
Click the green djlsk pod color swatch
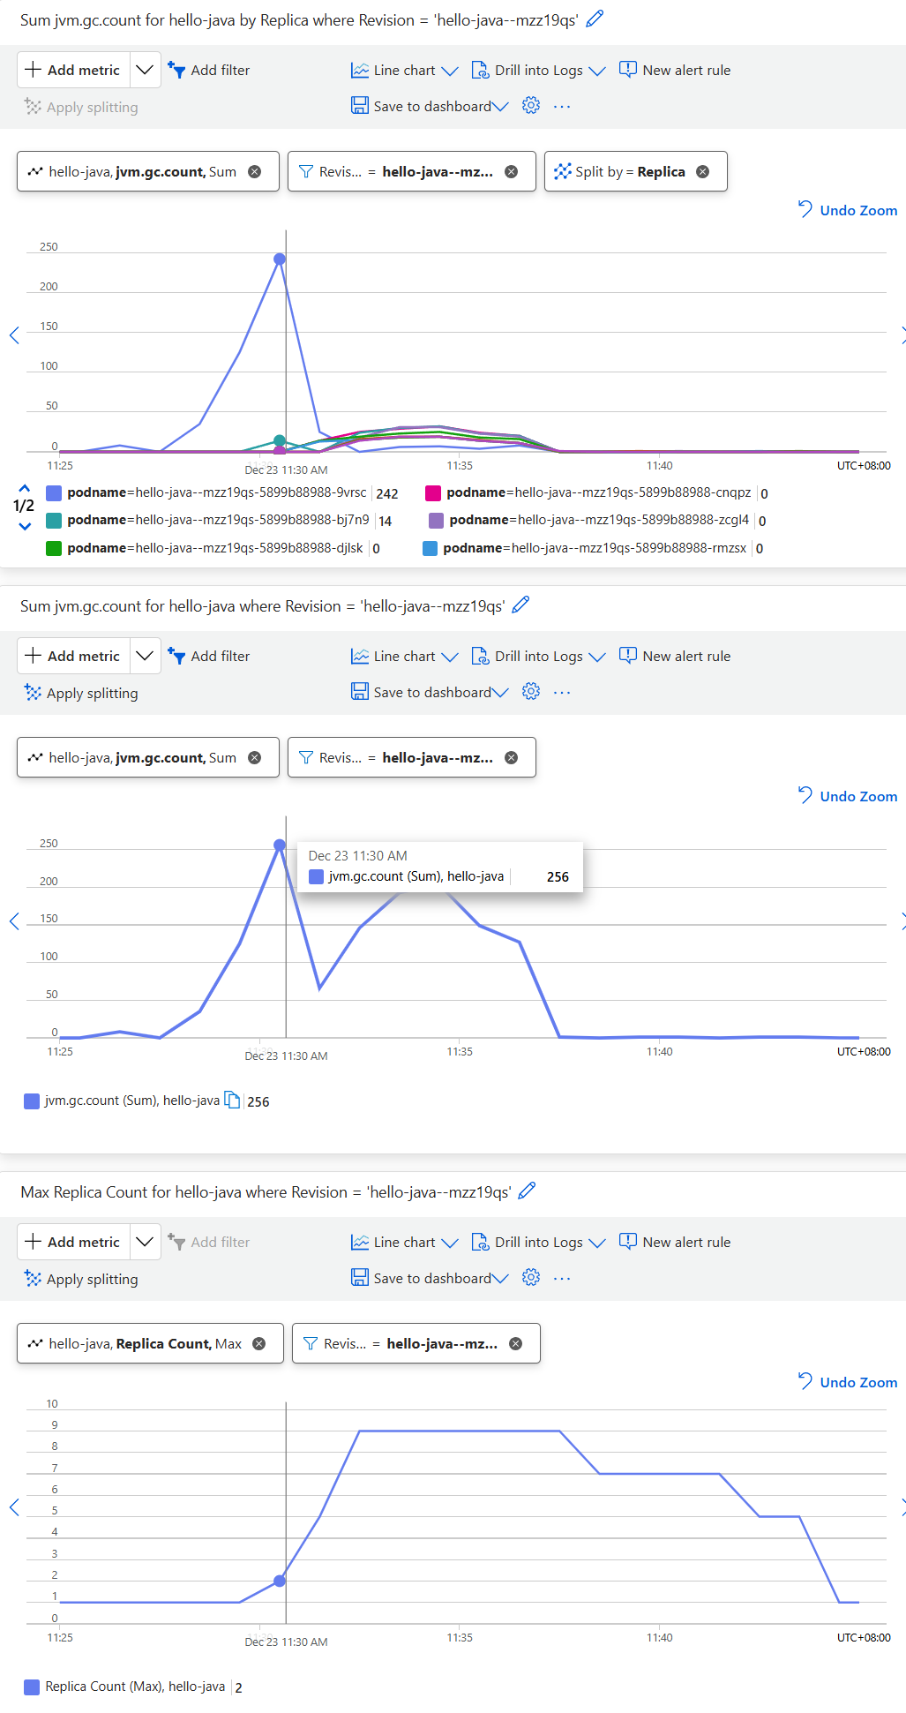pyautogui.click(x=54, y=549)
